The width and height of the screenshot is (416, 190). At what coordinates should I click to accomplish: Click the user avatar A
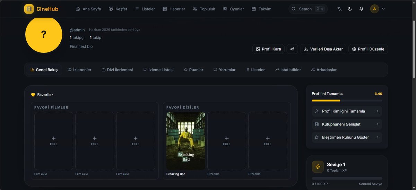(x=374, y=9)
